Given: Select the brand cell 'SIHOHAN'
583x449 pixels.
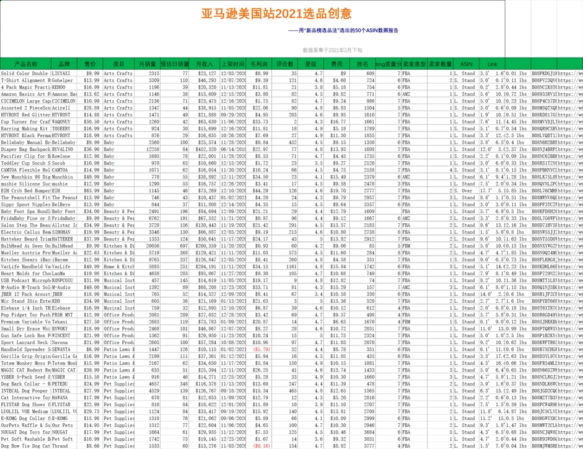Looking at the screenshot, I should [x=64, y=232].
